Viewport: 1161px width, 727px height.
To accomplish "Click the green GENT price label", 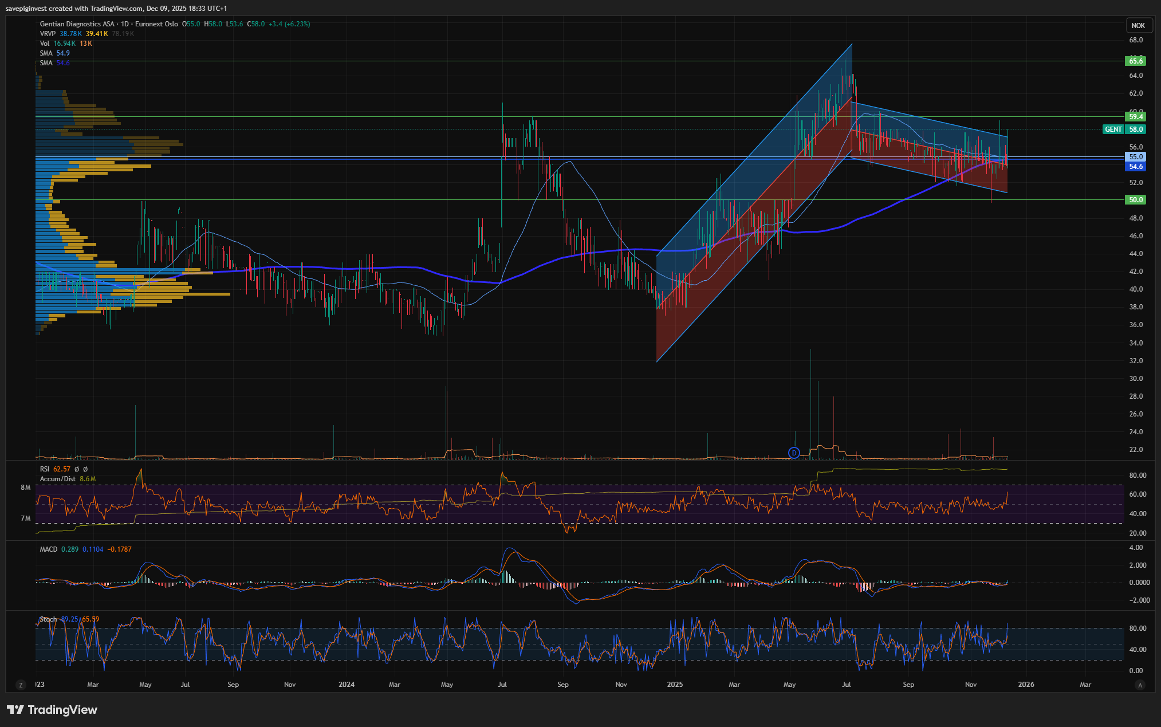I will [x=1113, y=129].
